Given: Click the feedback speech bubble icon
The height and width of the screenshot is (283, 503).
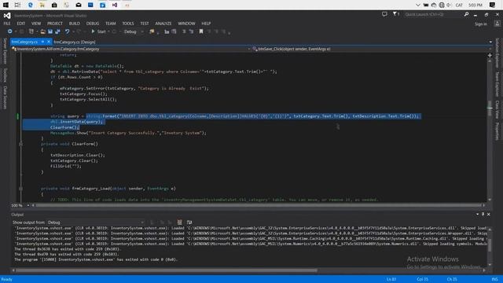Looking at the screenshot, I should [x=384, y=14].
